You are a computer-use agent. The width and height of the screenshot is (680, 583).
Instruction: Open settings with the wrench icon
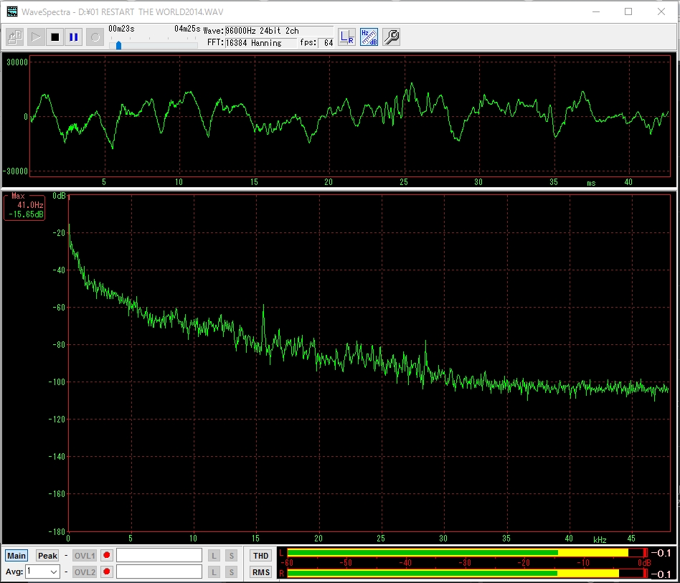click(391, 37)
